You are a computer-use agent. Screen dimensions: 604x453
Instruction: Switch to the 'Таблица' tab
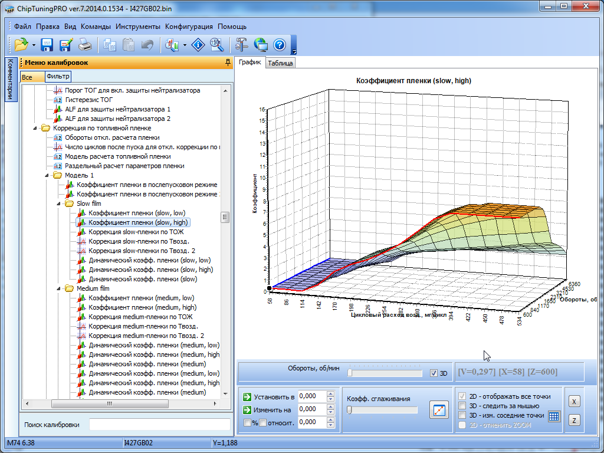(x=280, y=63)
